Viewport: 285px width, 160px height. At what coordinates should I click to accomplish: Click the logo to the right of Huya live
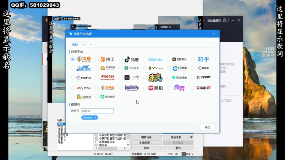131,68
